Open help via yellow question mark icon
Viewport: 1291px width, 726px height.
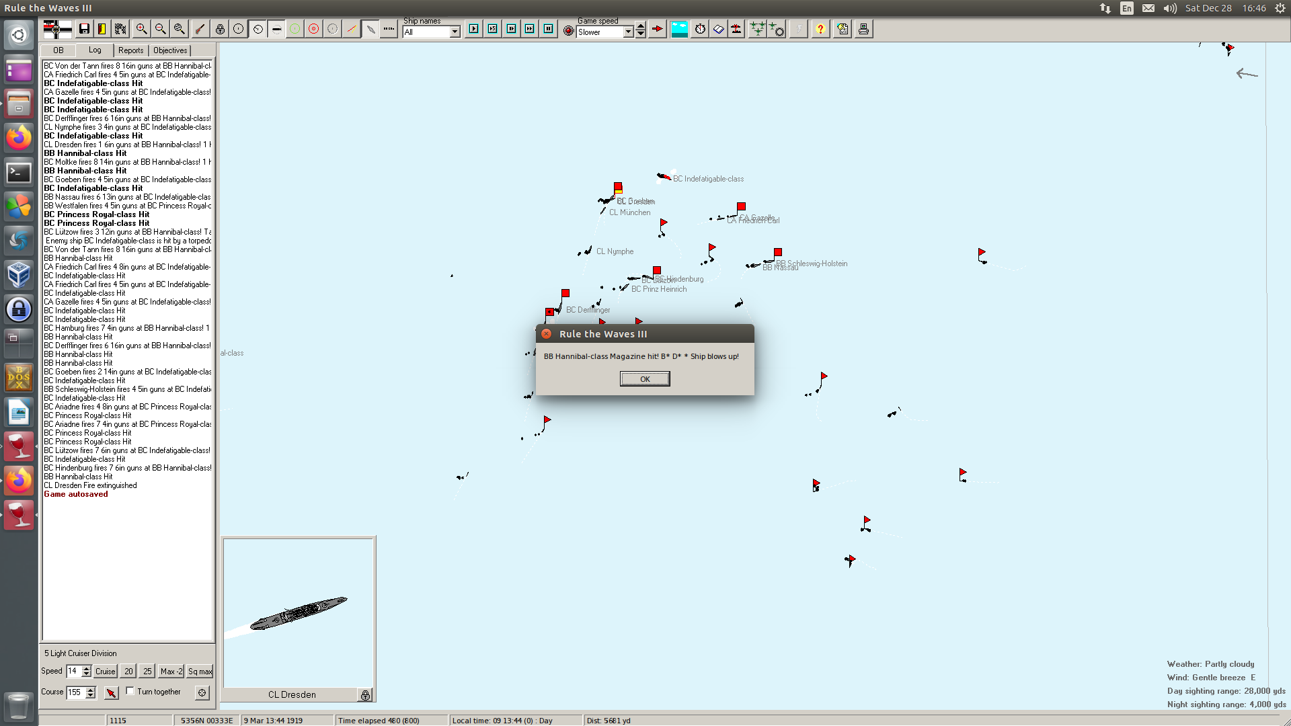[820, 29]
